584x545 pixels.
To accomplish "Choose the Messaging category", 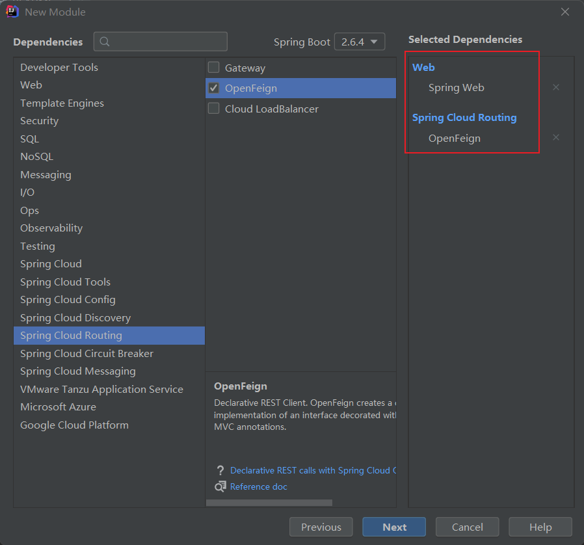I will pos(109,175).
